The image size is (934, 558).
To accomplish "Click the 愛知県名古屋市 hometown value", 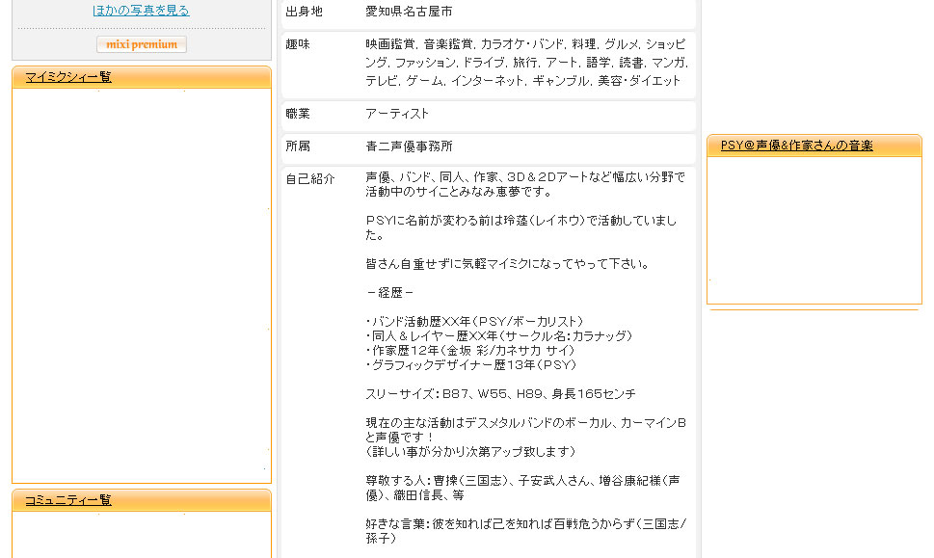I will point(408,12).
